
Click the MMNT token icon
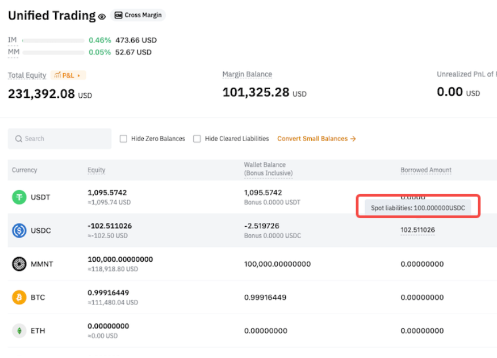pos(20,264)
